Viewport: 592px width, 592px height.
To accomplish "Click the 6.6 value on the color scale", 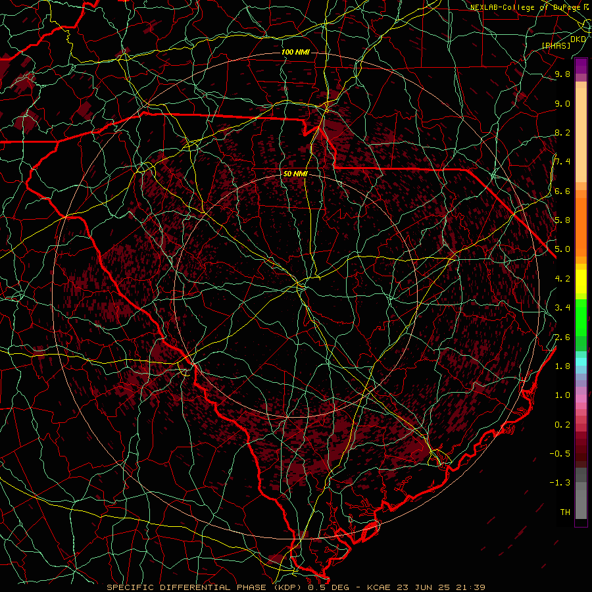I will [562, 191].
